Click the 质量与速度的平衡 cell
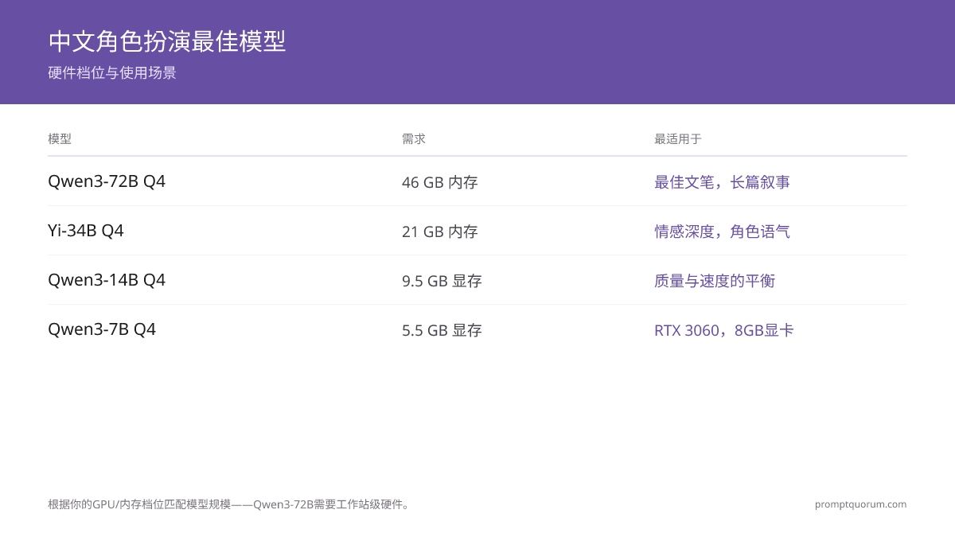Screen dimensions: 955x537 pos(715,281)
